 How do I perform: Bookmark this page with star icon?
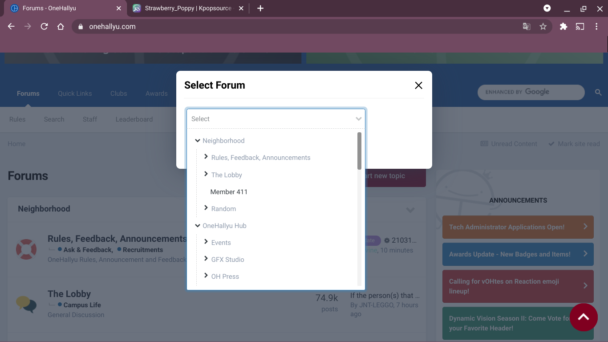point(543,27)
